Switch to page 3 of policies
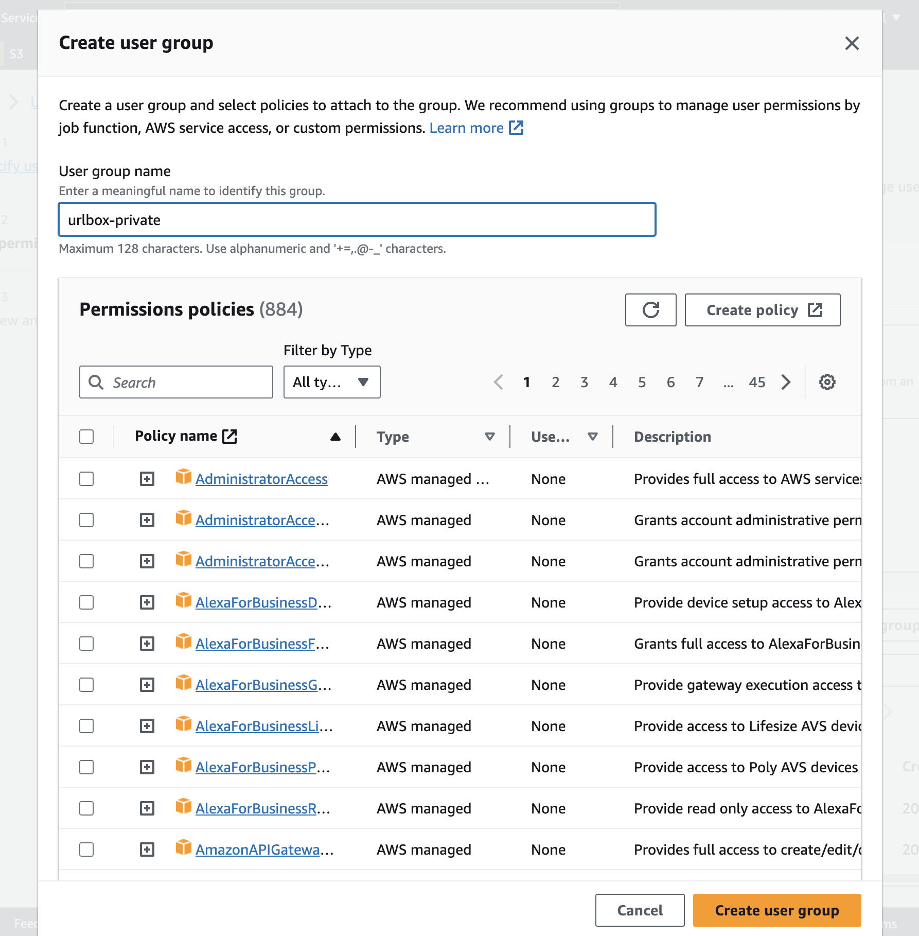919x936 pixels. (584, 382)
